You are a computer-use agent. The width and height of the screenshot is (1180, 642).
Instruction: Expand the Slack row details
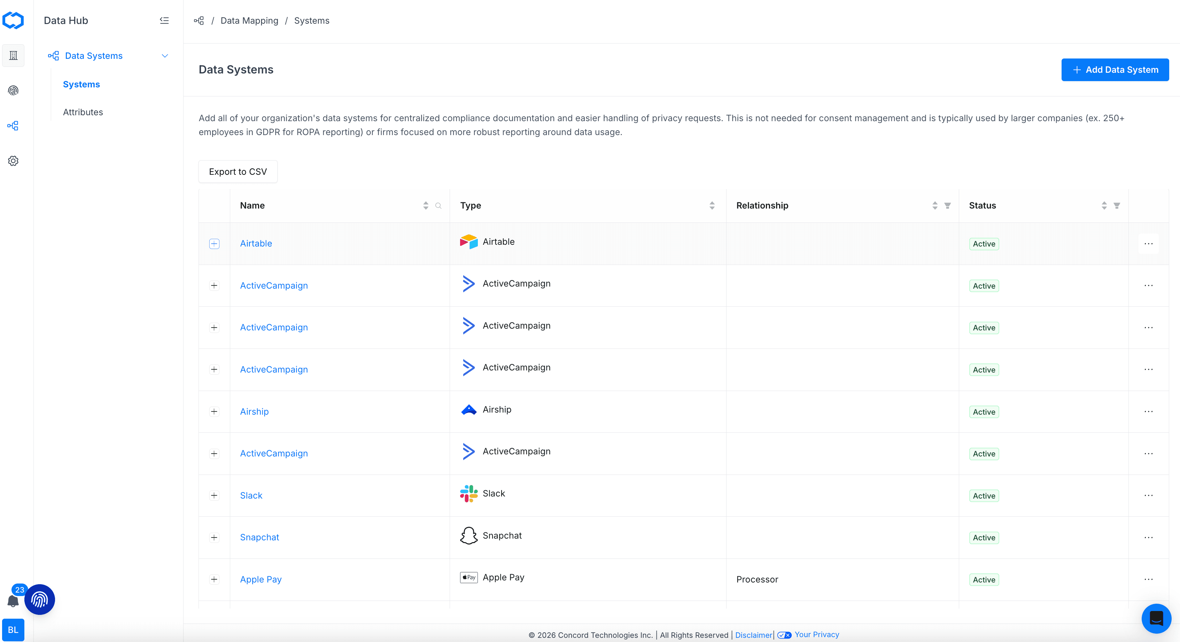point(214,495)
